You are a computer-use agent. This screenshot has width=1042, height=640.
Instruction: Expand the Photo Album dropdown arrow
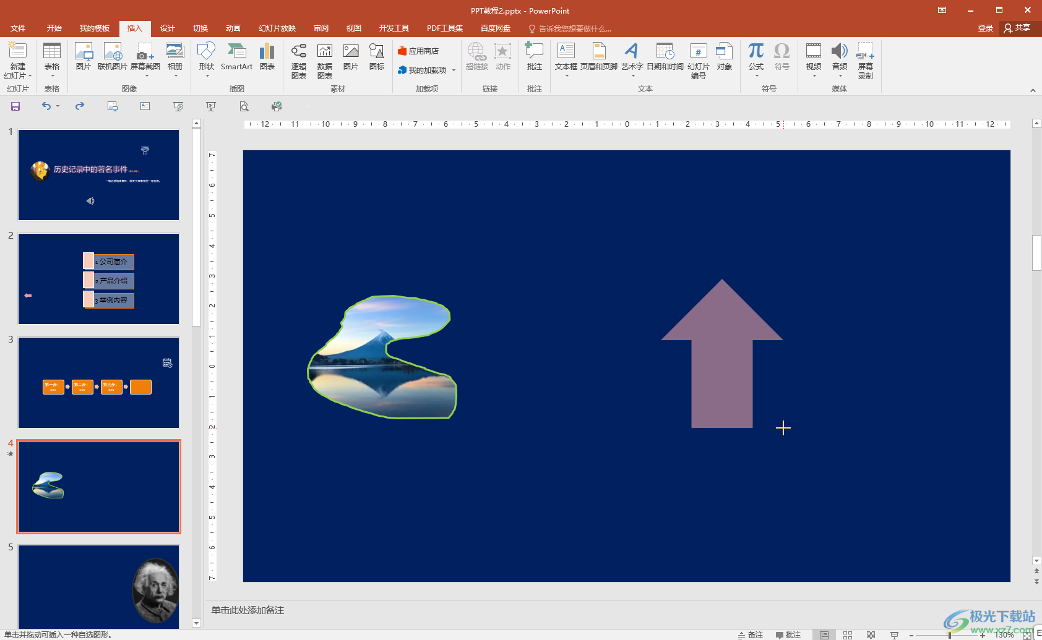coord(176,76)
